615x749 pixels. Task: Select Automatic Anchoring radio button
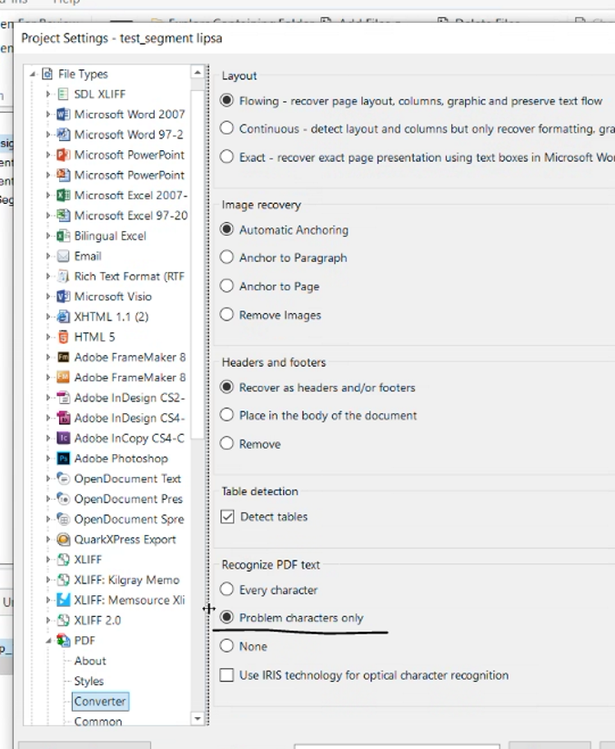point(227,229)
